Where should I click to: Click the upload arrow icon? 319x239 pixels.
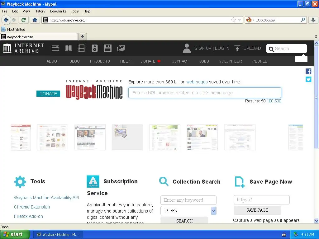[x=237, y=48]
